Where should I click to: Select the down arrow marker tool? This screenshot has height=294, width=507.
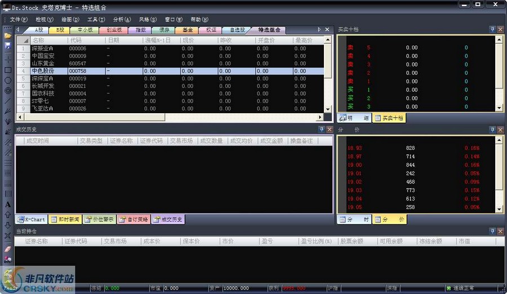pos(8,225)
